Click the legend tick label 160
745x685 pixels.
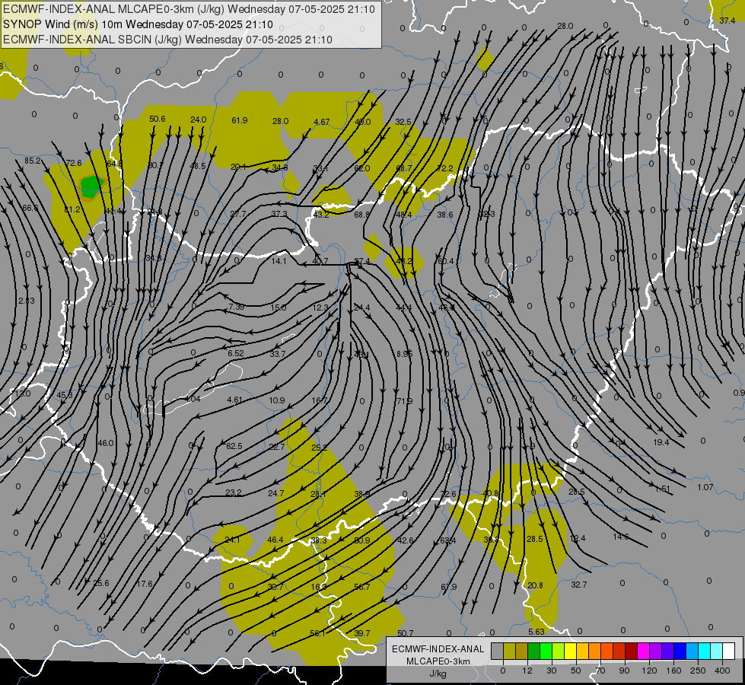(673, 671)
